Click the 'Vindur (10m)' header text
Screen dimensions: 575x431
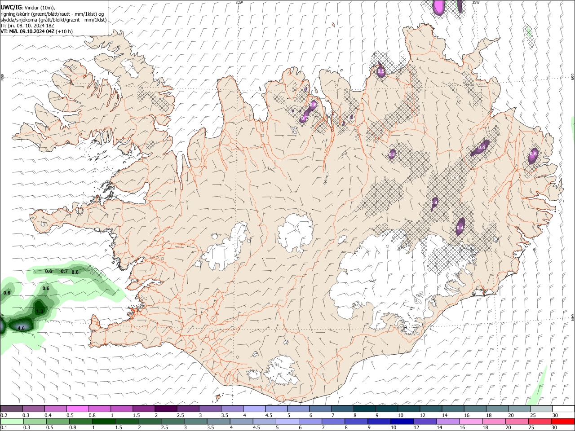point(39,8)
